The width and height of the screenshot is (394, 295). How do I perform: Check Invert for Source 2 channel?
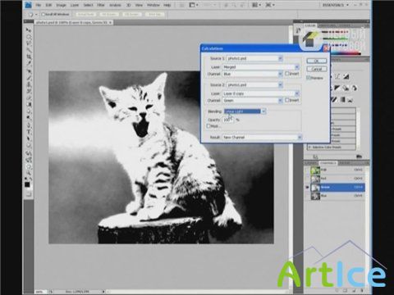click(287, 100)
